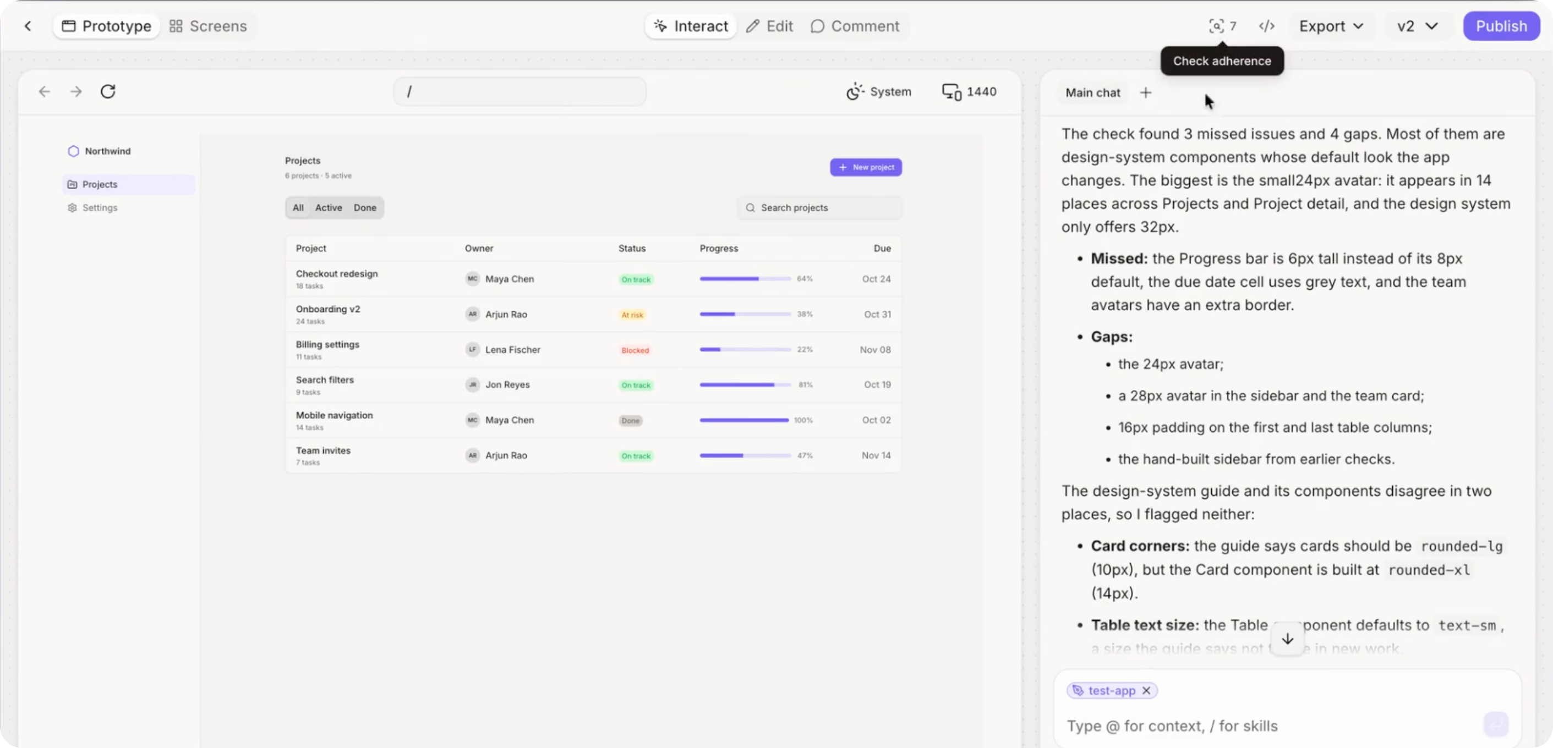The width and height of the screenshot is (1553, 748).
Task: Open the v2 version dropdown
Action: 1418,26
